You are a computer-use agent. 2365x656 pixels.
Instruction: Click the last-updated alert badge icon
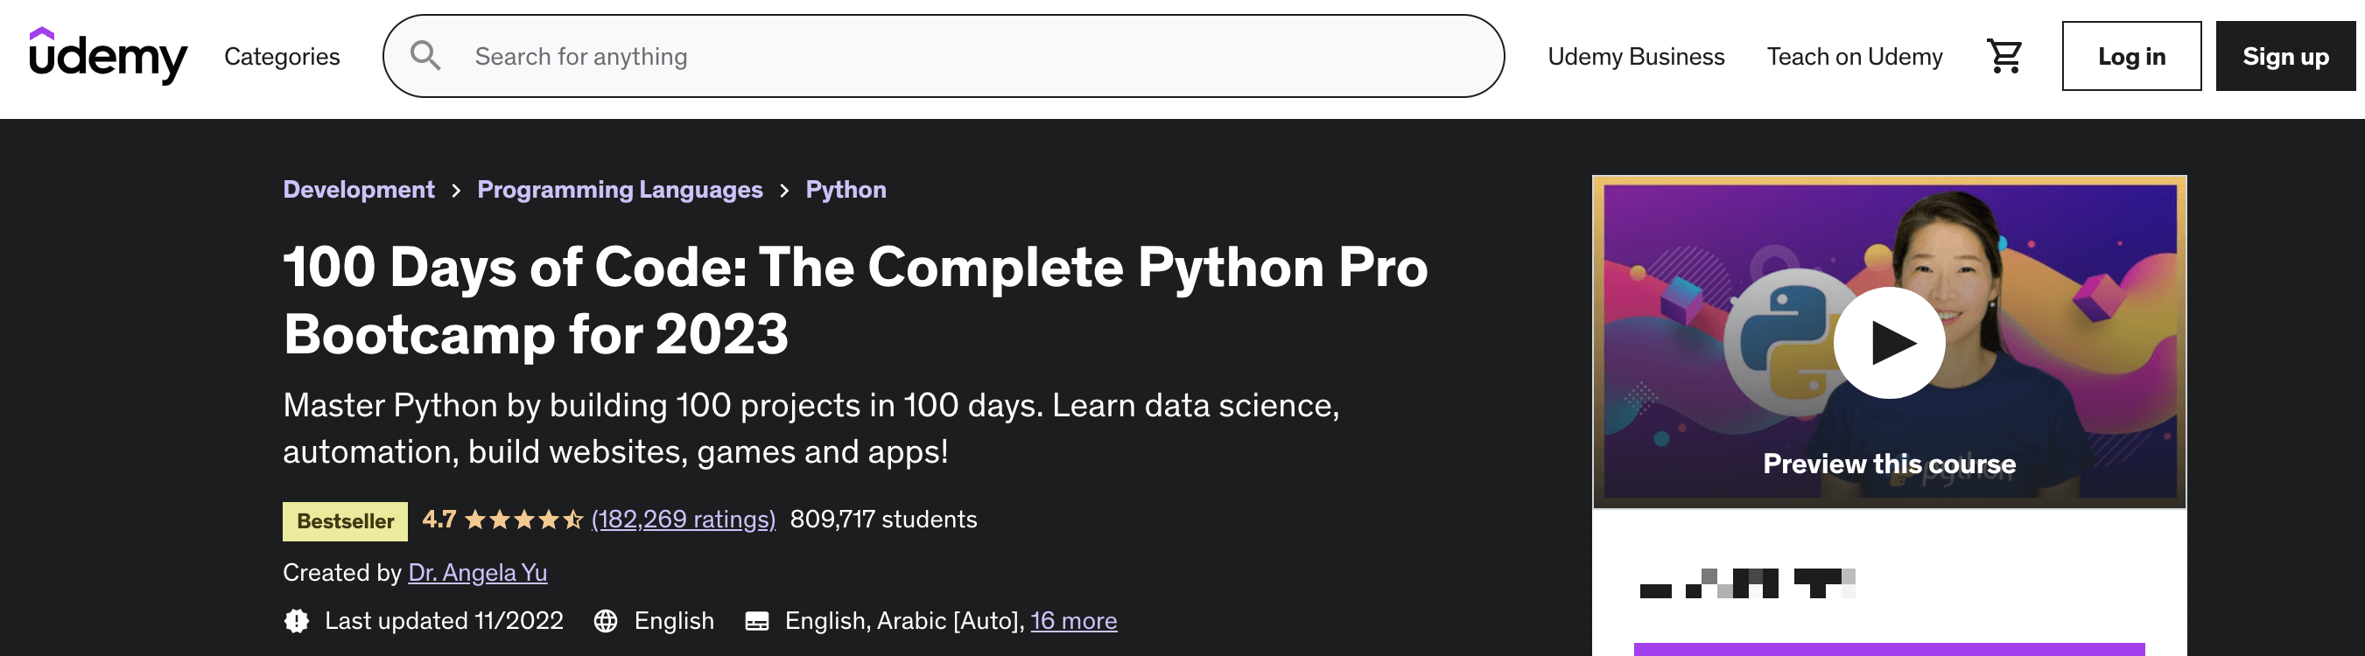coord(297,621)
